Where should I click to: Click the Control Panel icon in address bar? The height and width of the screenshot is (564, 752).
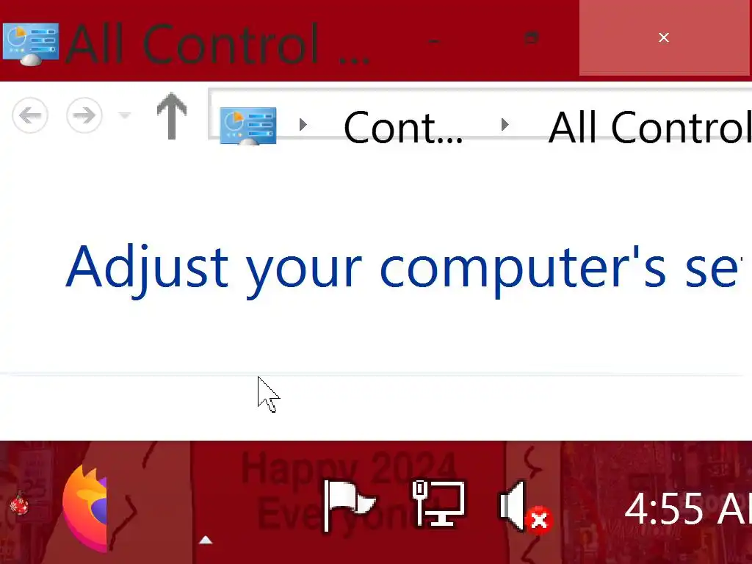click(x=248, y=125)
